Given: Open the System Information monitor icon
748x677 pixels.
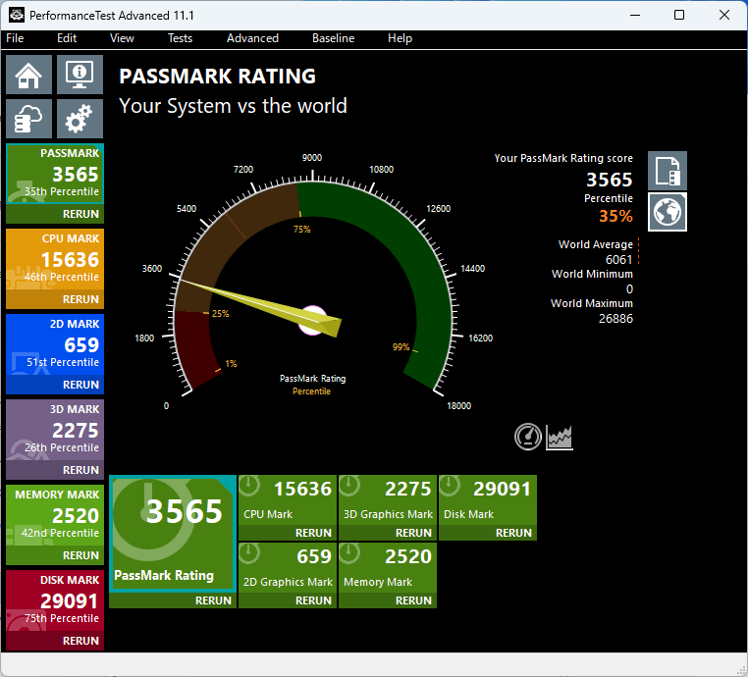Looking at the screenshot, I should (80, 75).
